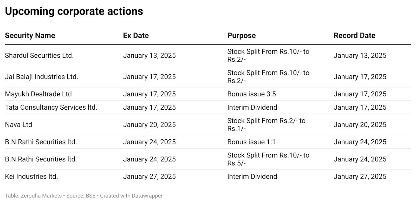Click the Purpose column header
Image resolution: width=416 pixels, height=204 pixels.
241,36
